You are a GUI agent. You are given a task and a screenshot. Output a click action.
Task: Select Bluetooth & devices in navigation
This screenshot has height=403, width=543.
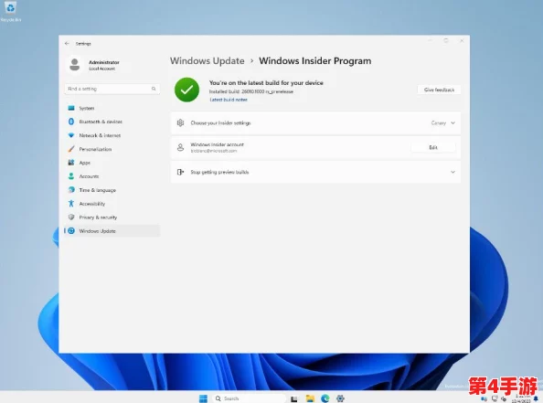click(112, 122)
